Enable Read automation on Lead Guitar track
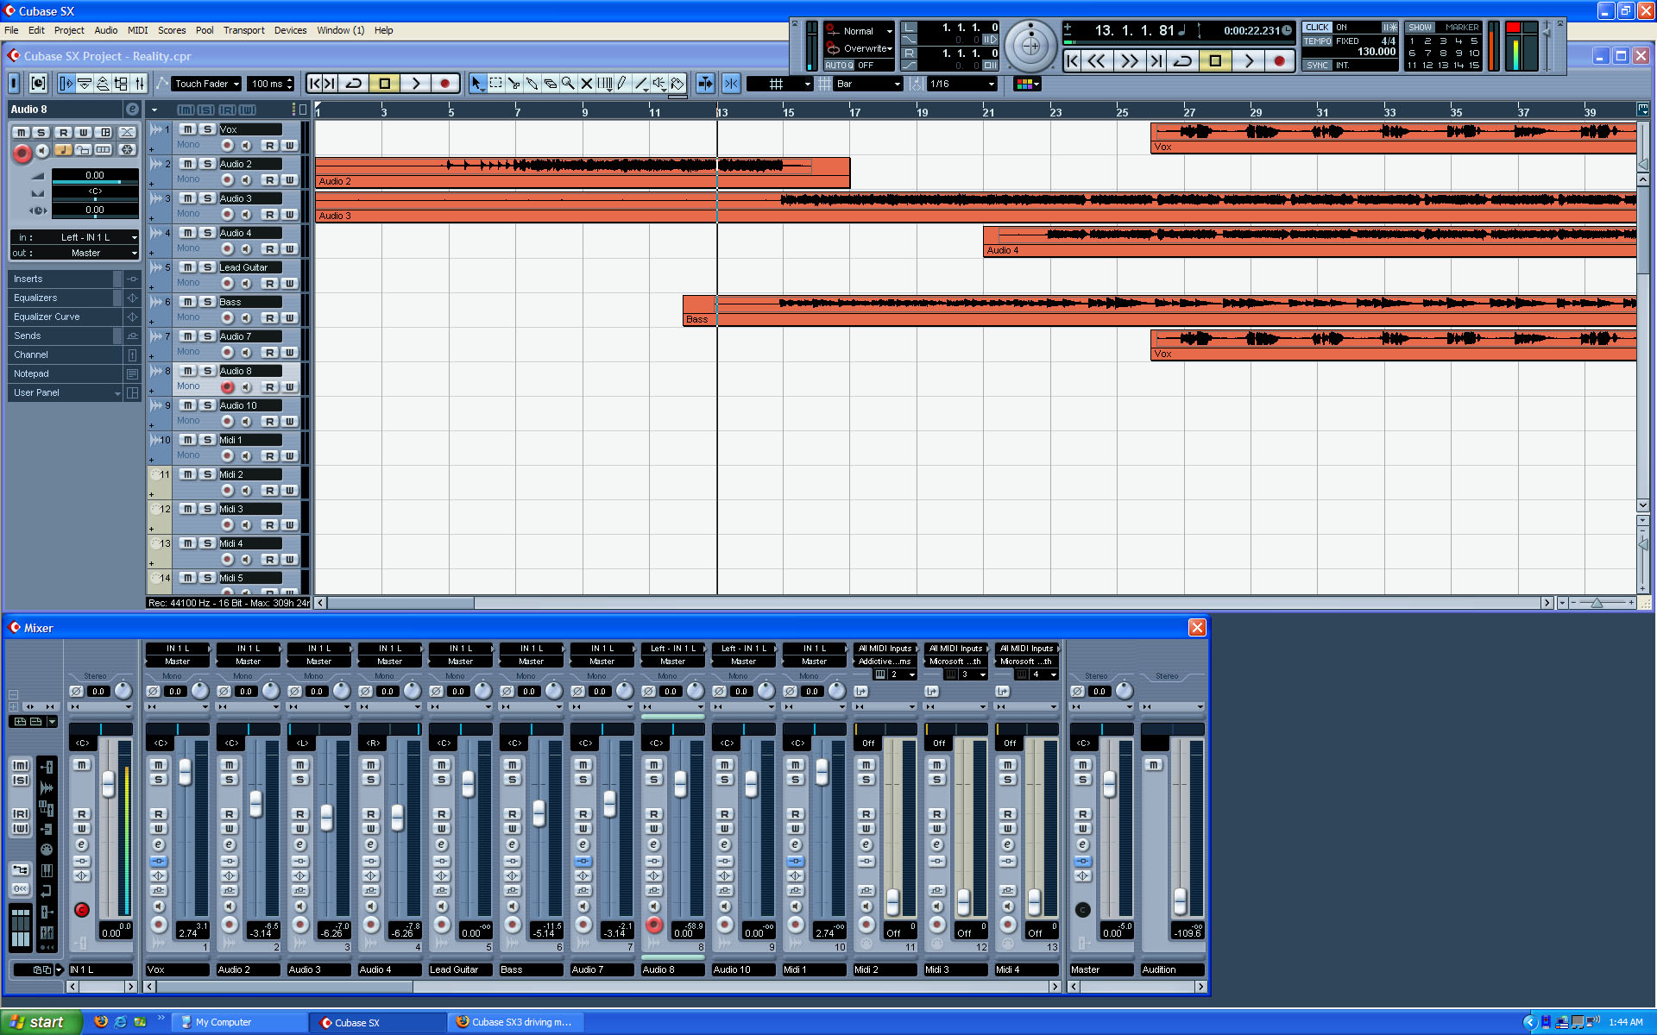The height and width of the screenshot is (1035, 1657). 269,284
